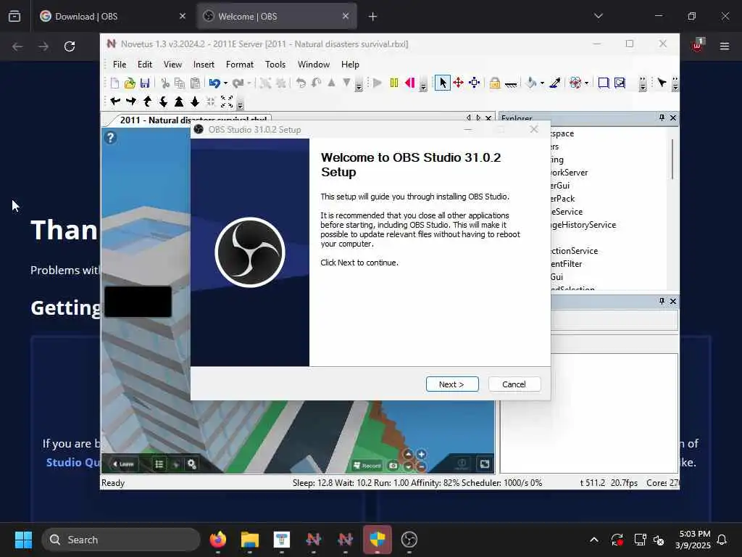The width and height of the screenshot is (742, 557).
Task: Expand camera toolbar overflow options
Action: (x=240, y=103)
